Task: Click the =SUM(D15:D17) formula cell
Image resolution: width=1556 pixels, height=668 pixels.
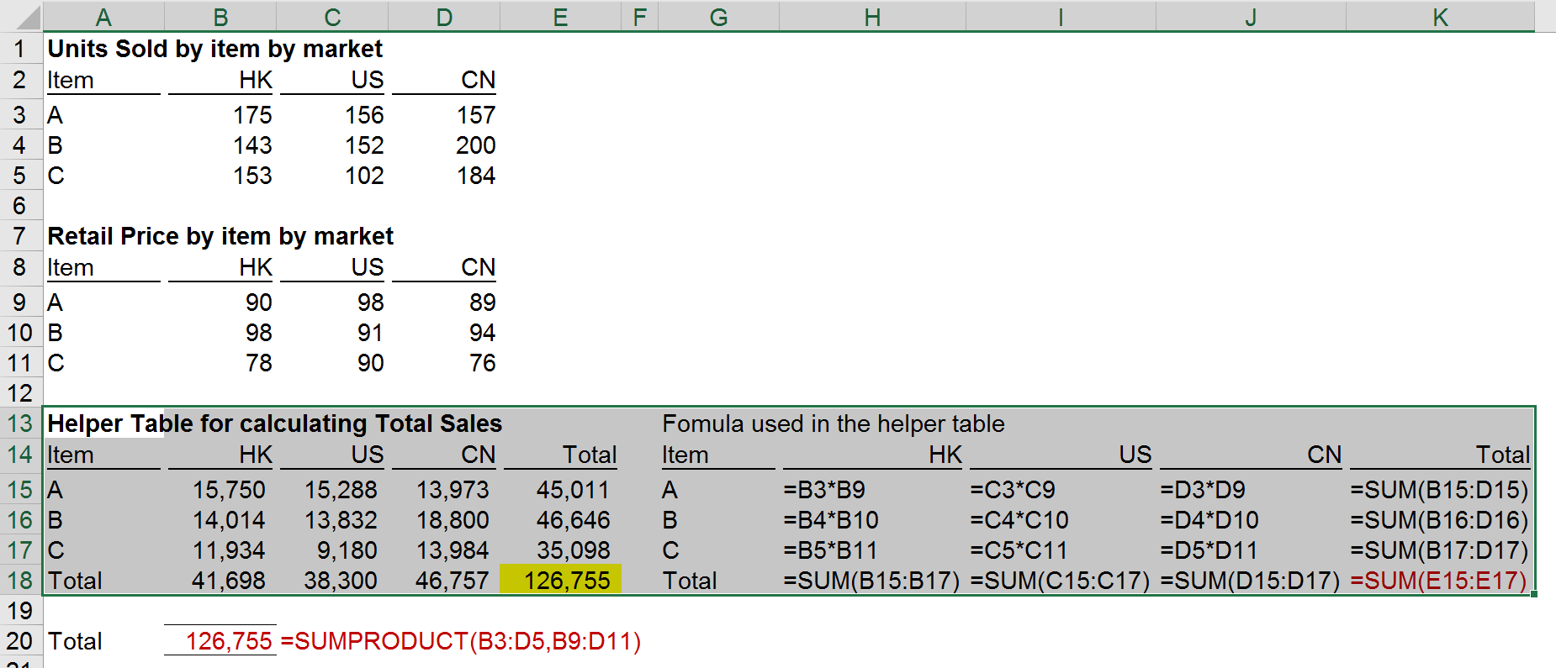Action: click(1250, 581)
